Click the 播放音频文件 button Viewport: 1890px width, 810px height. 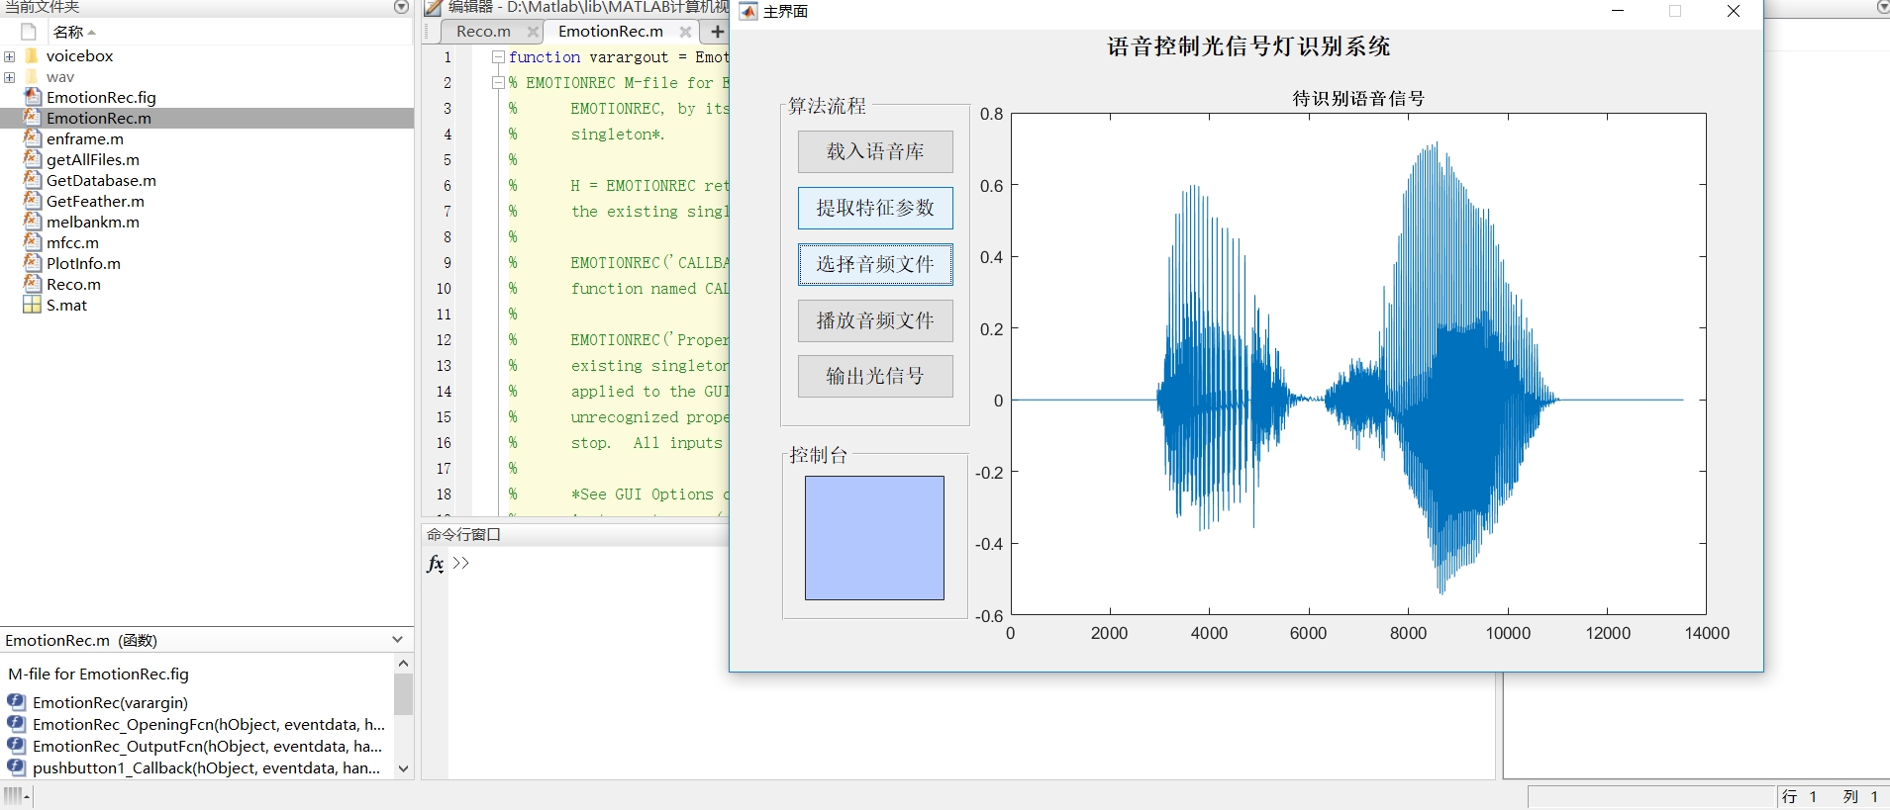coord(875,320)
